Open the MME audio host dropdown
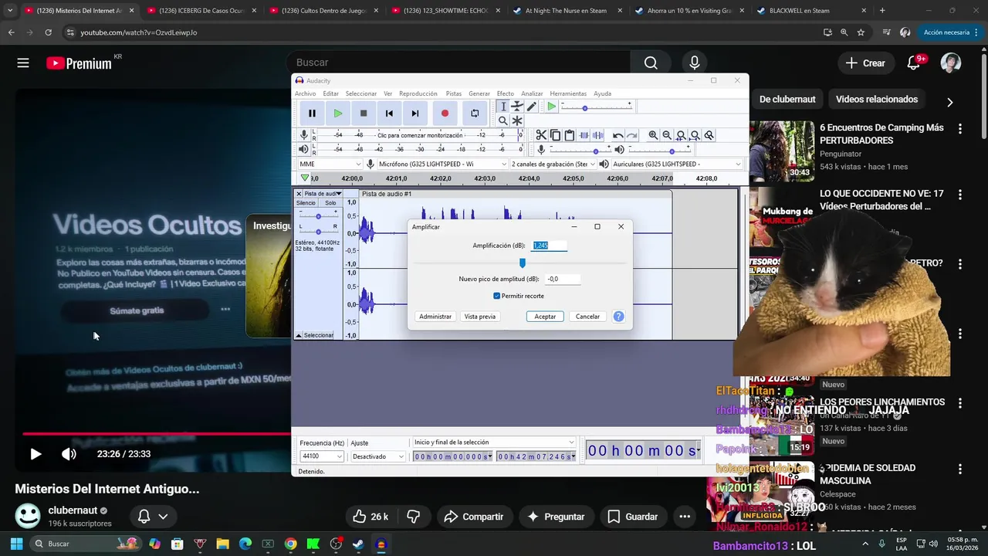Viewport: 988px width, 556px height. [330, 164]
